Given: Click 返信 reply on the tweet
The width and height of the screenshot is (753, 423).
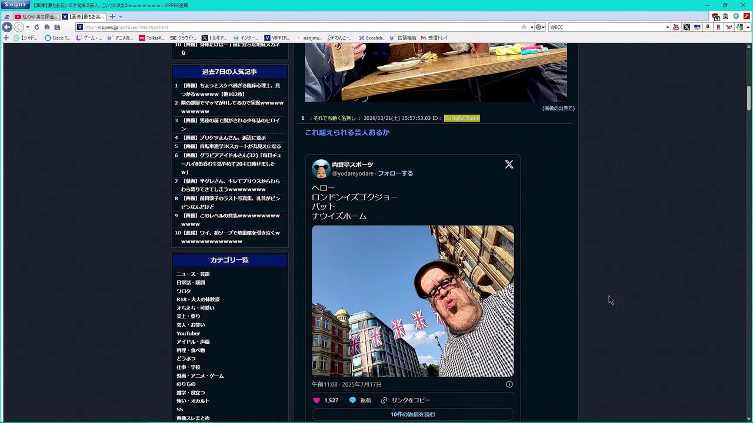Looking at the screenshot, I should click(x=360, y=400).
